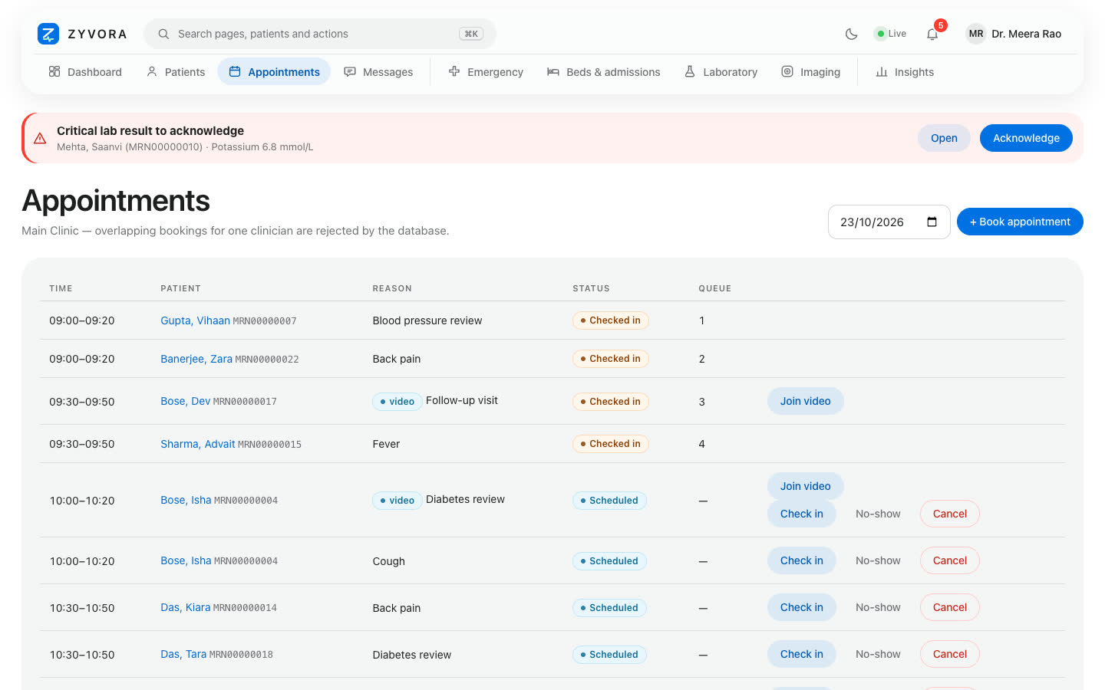The image size is (1105, 690).
Task: Click the Zyvora logo icon
Action: point(48,34)
